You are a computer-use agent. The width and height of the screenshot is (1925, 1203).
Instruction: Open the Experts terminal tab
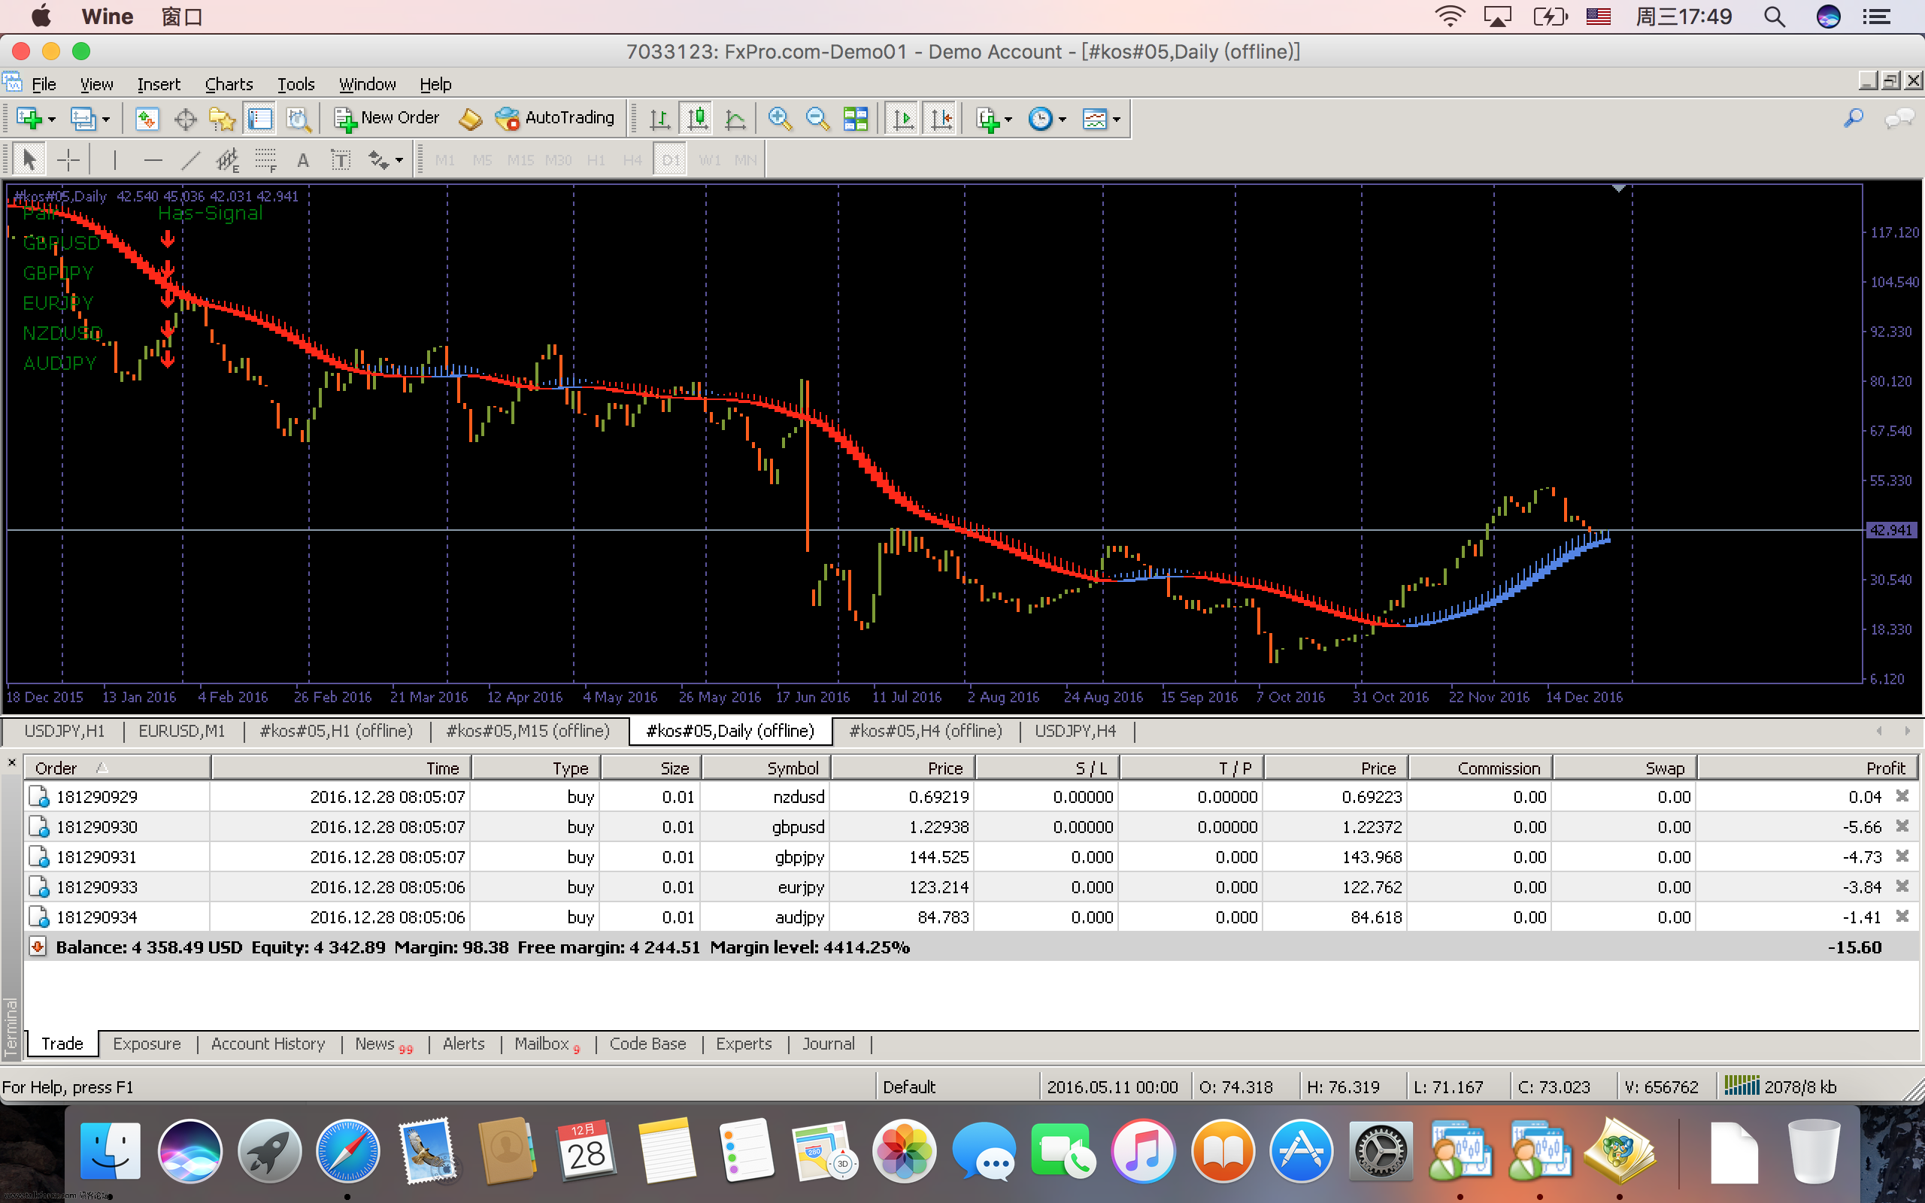pyautogui.click(x=744, y=1043)
